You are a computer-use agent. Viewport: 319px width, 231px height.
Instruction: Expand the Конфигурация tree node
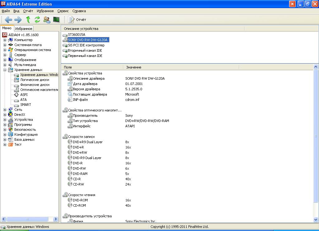pyautogui.click(x=5, y=134)
